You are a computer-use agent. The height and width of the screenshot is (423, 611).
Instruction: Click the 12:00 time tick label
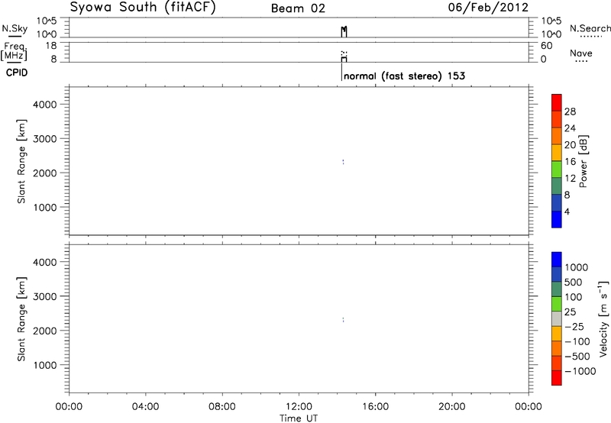tap(299, 407)
